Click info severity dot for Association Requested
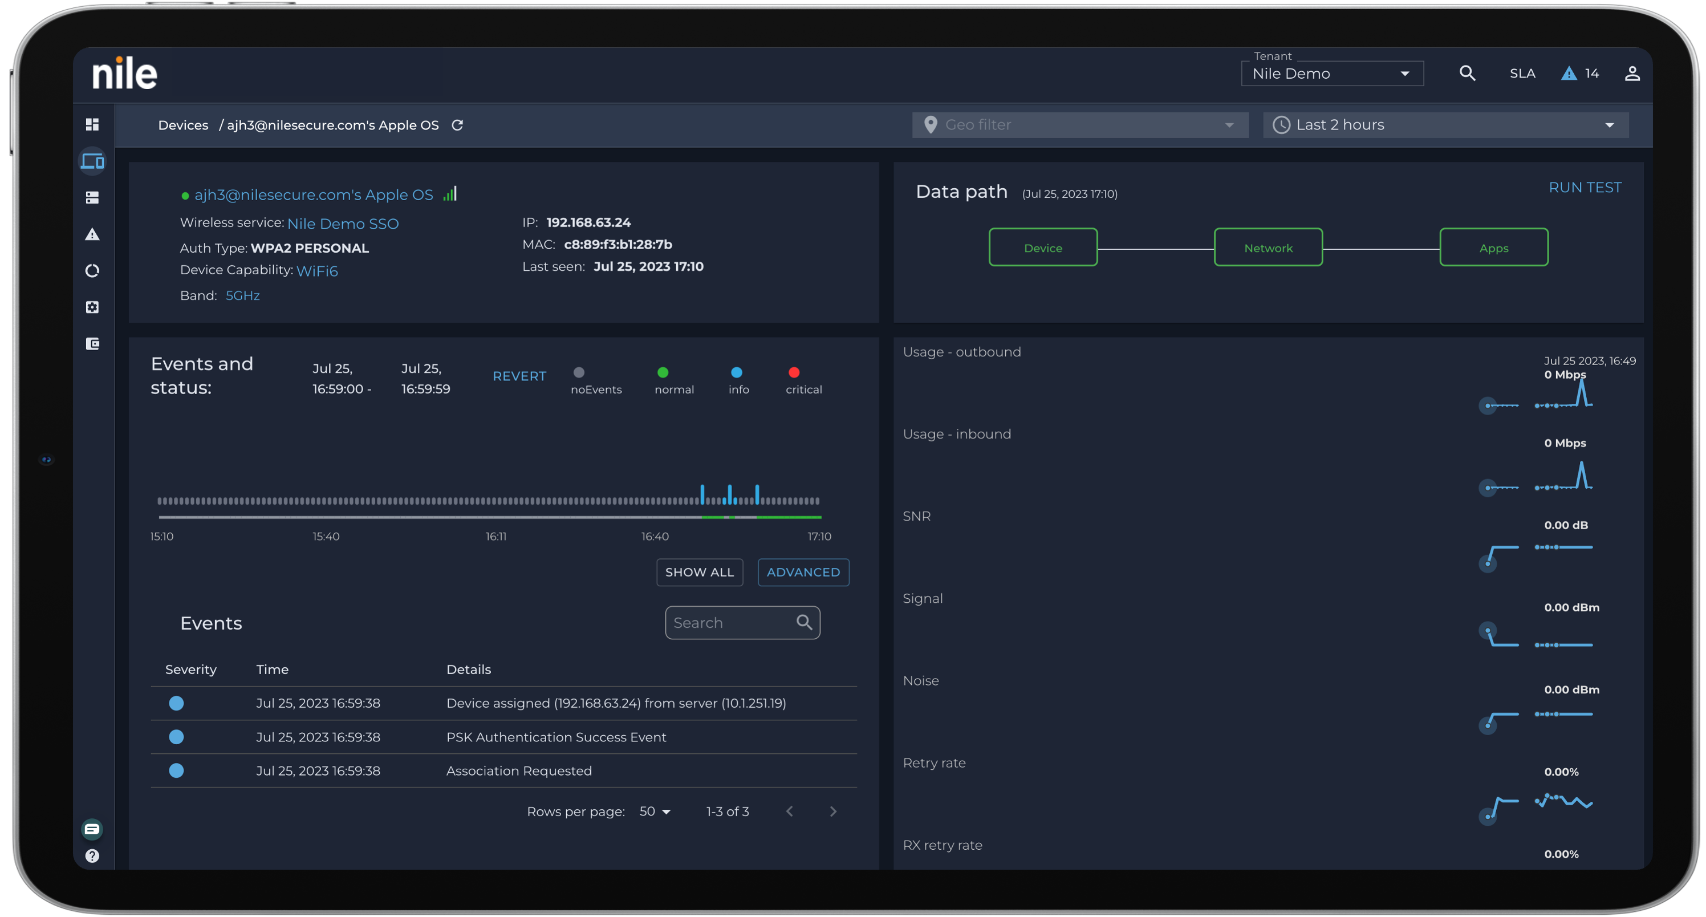1706x917 pixels. tap(176, 770)
